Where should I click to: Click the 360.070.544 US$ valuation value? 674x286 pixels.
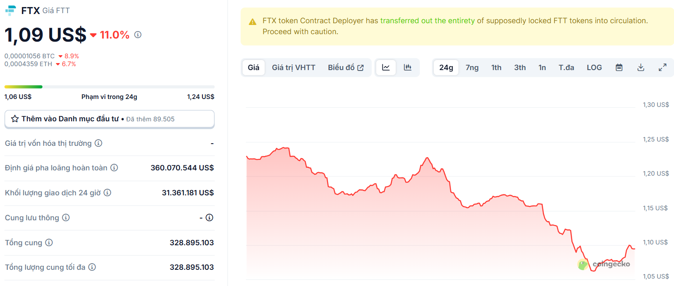[182, 168]
